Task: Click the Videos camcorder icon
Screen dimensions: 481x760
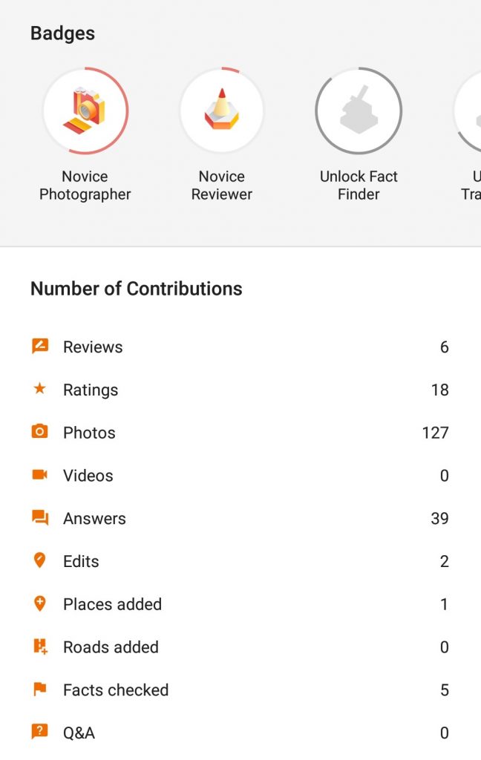Action: (40, 474)
